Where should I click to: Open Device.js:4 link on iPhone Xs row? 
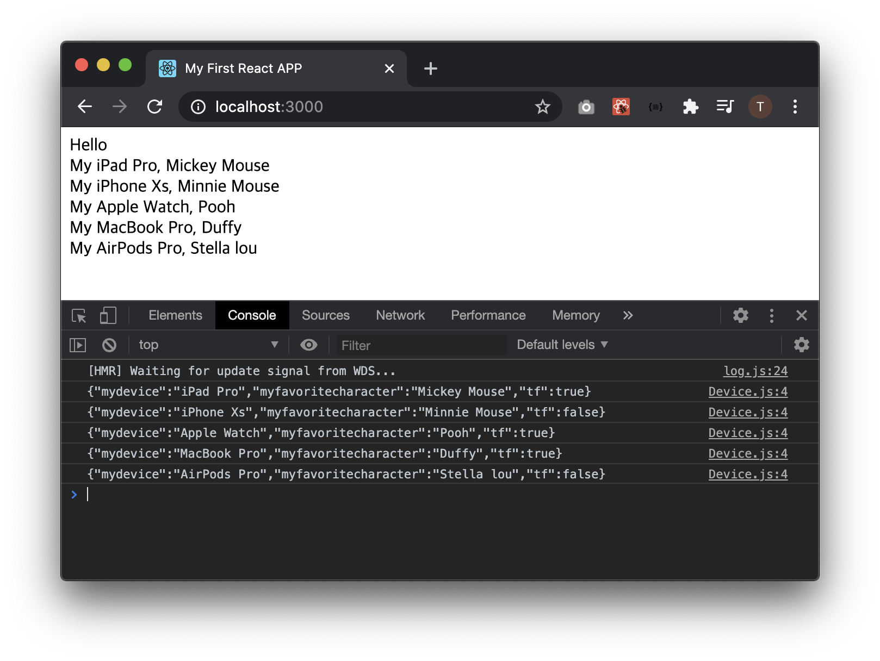click(748, 412)
